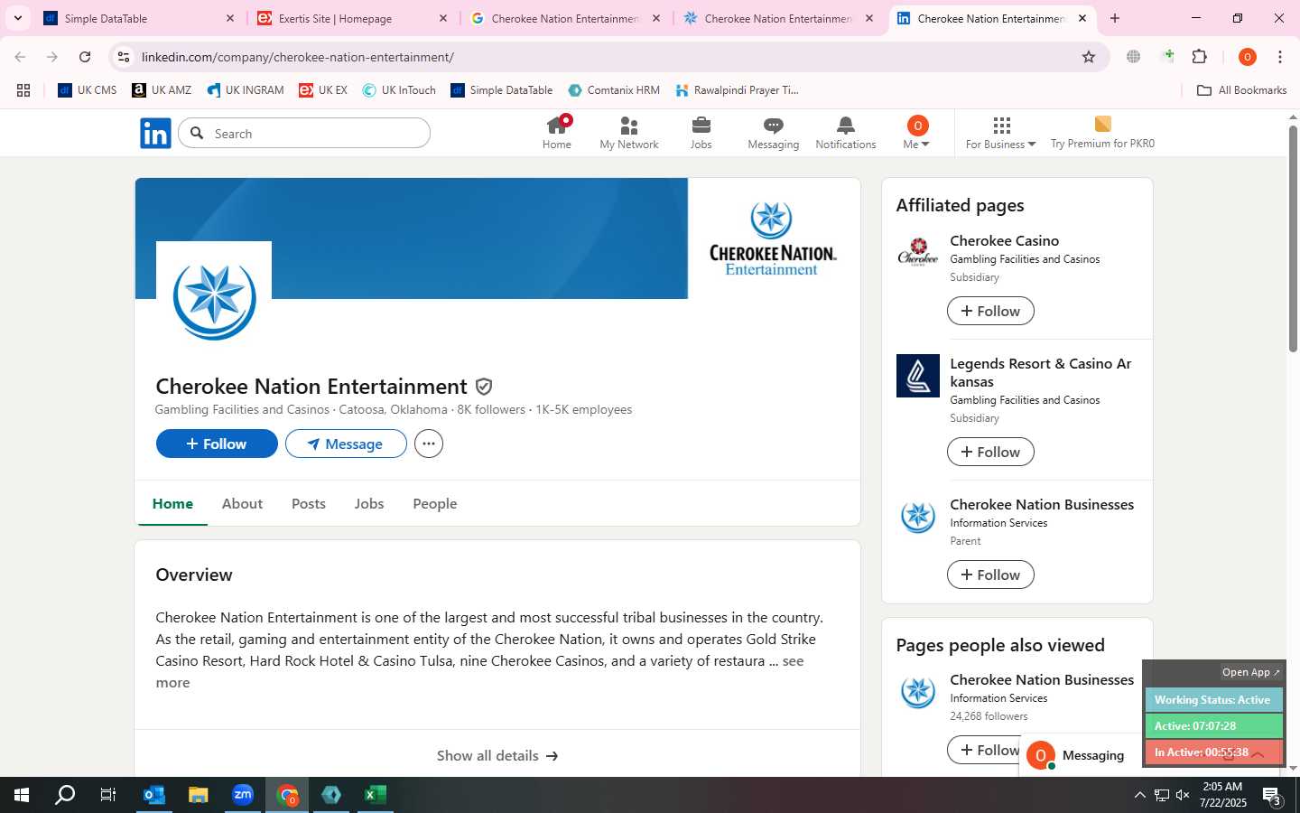Switch to the About tab
1300x813 pixels.
pyautogui.click(x=242, y=503)
